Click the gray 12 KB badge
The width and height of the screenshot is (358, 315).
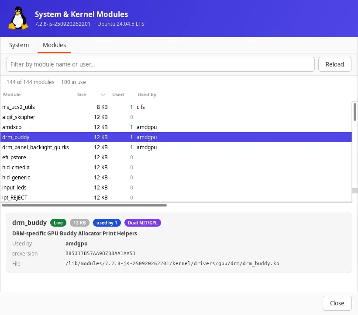(79, 223)
